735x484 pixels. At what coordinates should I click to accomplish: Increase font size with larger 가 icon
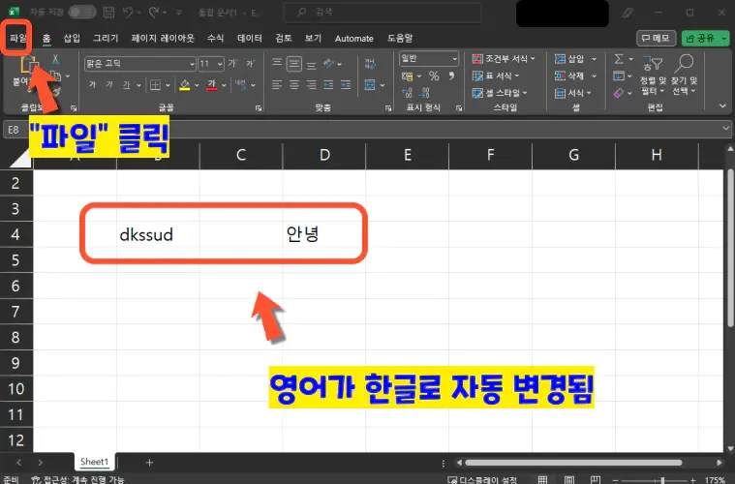pyautogui.click(x=233, y=63)
